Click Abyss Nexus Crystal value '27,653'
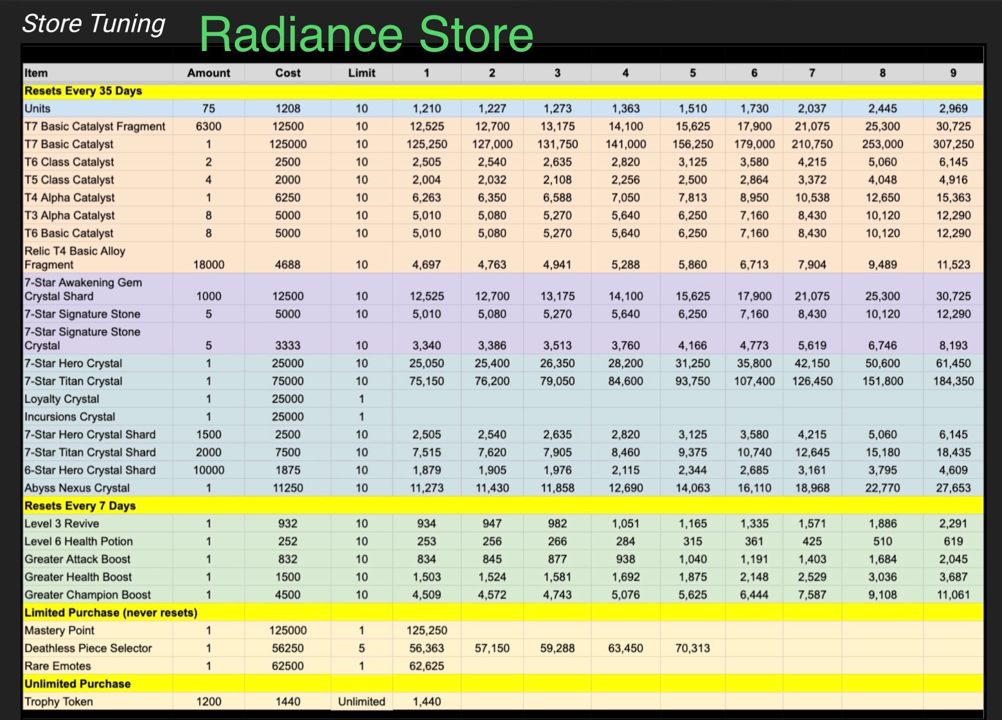Image resolution: width=1002 pixels, height=720 pixels. coord(953,488)
